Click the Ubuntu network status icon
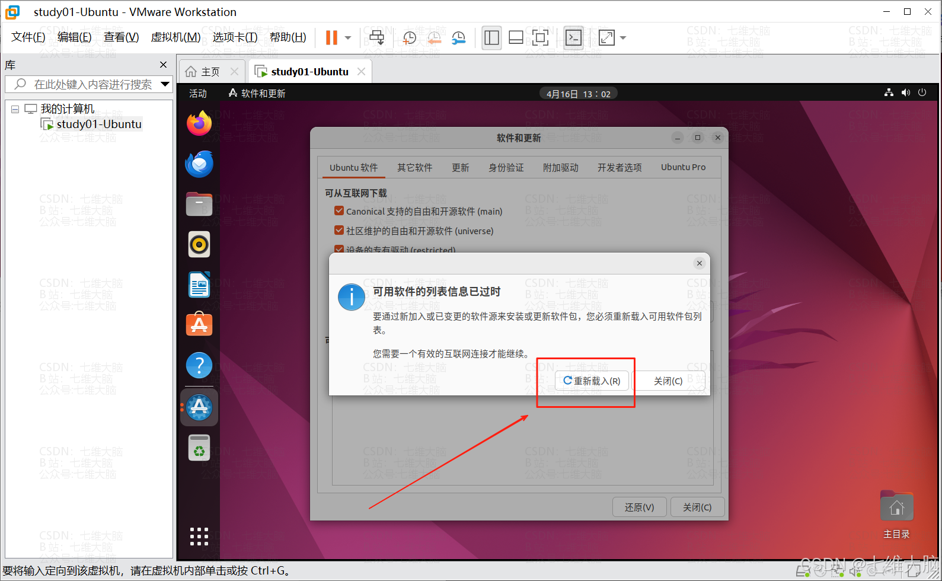Screen dimensions: 942x581 point(889,92)
